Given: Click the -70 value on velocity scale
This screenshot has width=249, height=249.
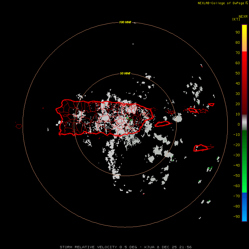Looking at the screenshot, I should point(237,196).
